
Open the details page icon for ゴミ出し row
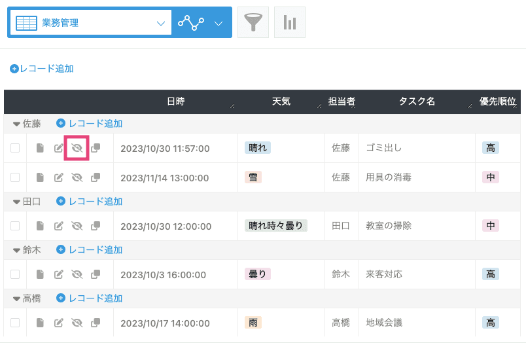pyautogui.click(x=40, y=148)
